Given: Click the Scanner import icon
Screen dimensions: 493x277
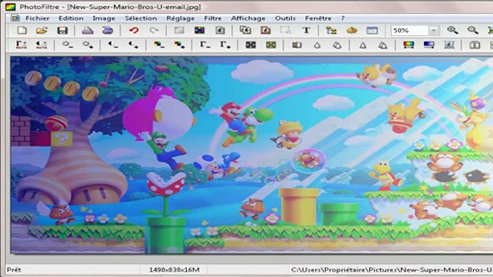Looking at the screenshot, I should point(108,30).
